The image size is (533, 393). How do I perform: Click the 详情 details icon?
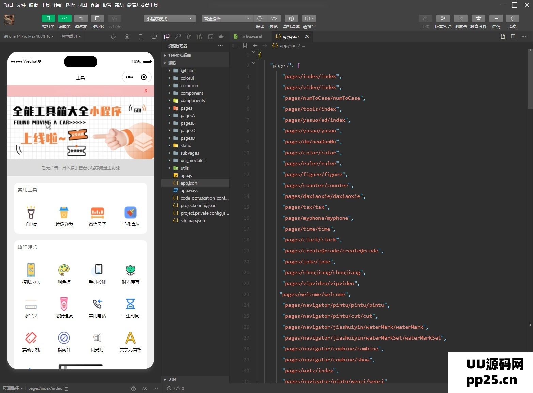pyautogui.click(x=496, y=18)
